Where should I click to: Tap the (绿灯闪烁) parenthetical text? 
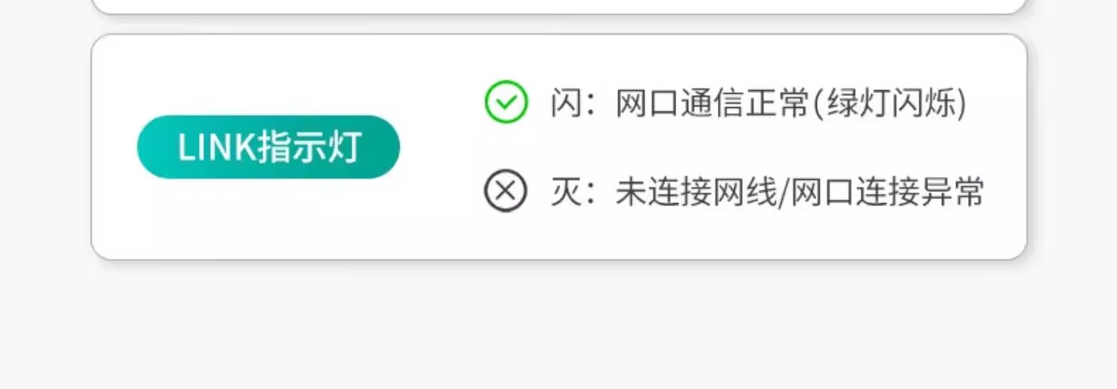click(888, 103)
